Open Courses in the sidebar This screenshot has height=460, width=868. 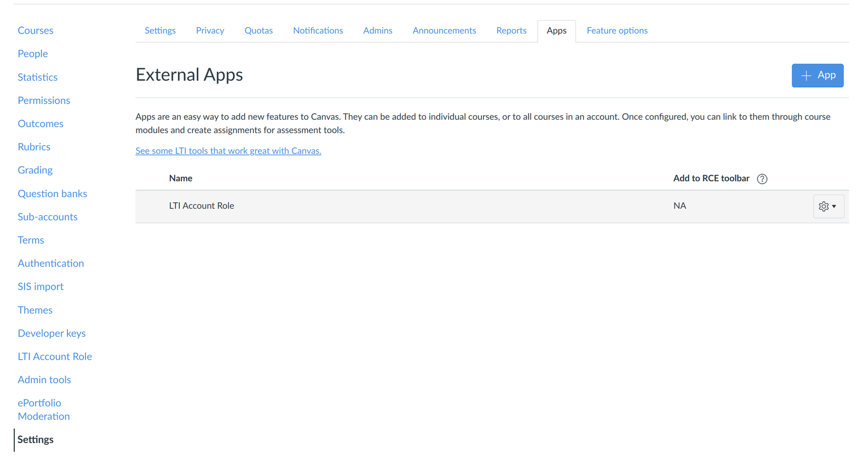(35, 30)
